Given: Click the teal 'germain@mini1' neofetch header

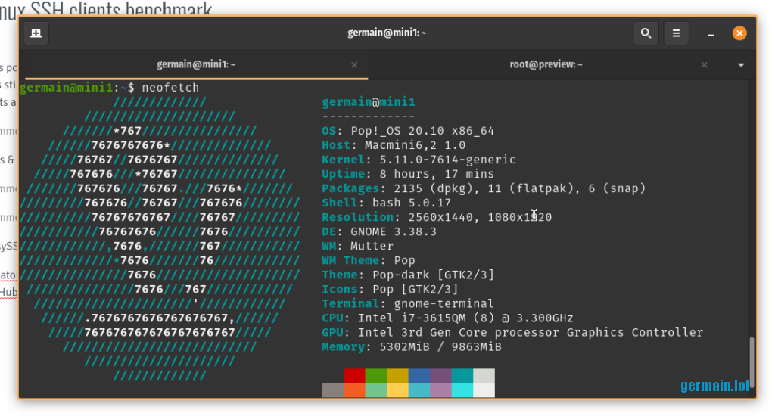Looking at the screenshot, I should coord(369,102).
